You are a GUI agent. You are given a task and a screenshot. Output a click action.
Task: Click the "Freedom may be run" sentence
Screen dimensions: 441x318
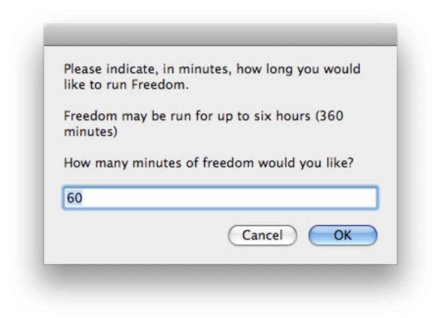point(128,116)
